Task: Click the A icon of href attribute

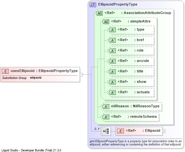Action: 112,40
